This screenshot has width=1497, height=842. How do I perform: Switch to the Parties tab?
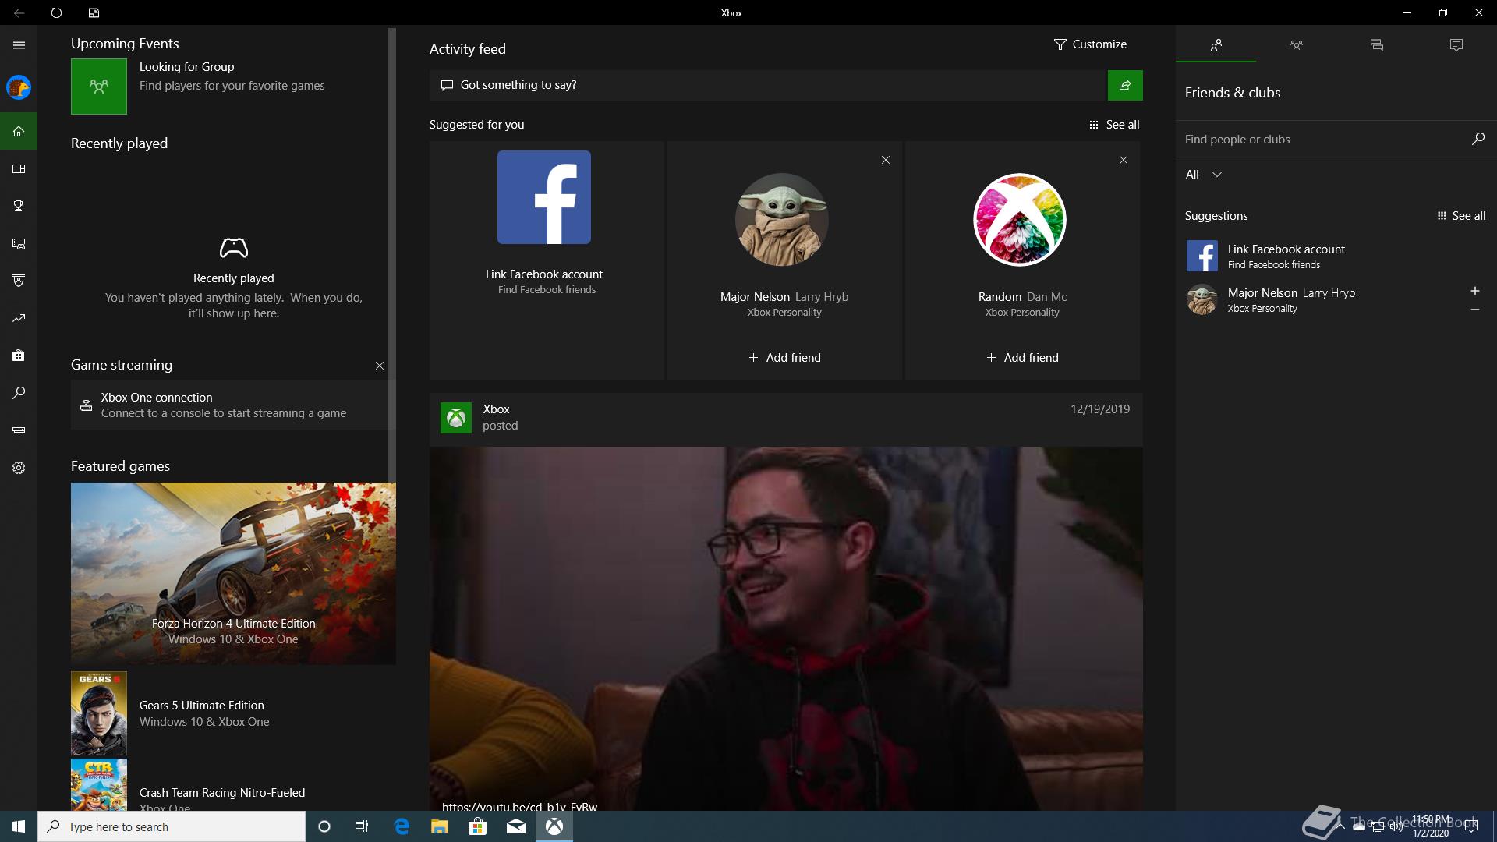[x=1296, y=45]
